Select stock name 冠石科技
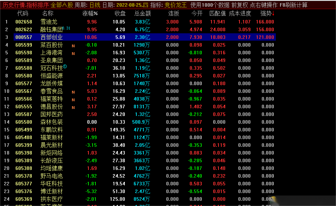The image size is (336, 206). tap(51, 68)
